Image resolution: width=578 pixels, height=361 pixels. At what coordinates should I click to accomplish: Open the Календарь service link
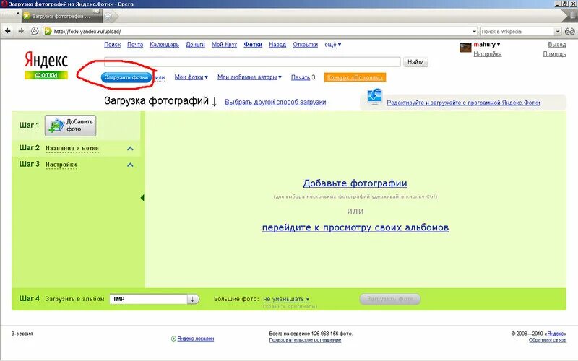pos(165,45)
